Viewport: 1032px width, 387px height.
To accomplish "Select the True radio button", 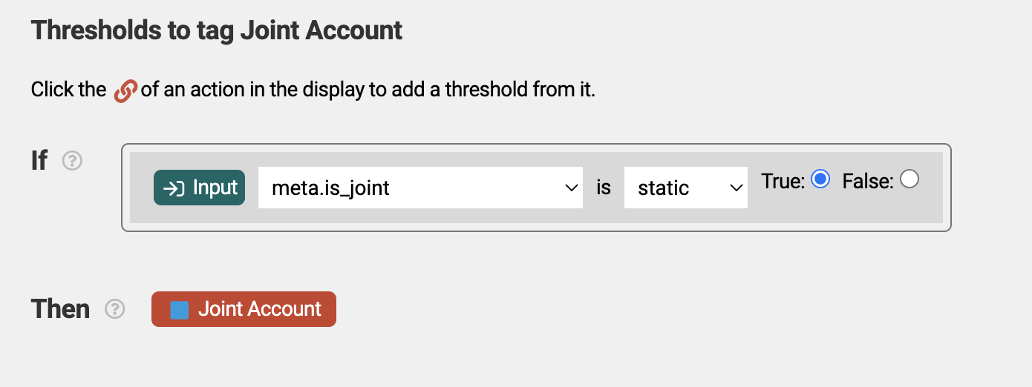I will 820,179.
